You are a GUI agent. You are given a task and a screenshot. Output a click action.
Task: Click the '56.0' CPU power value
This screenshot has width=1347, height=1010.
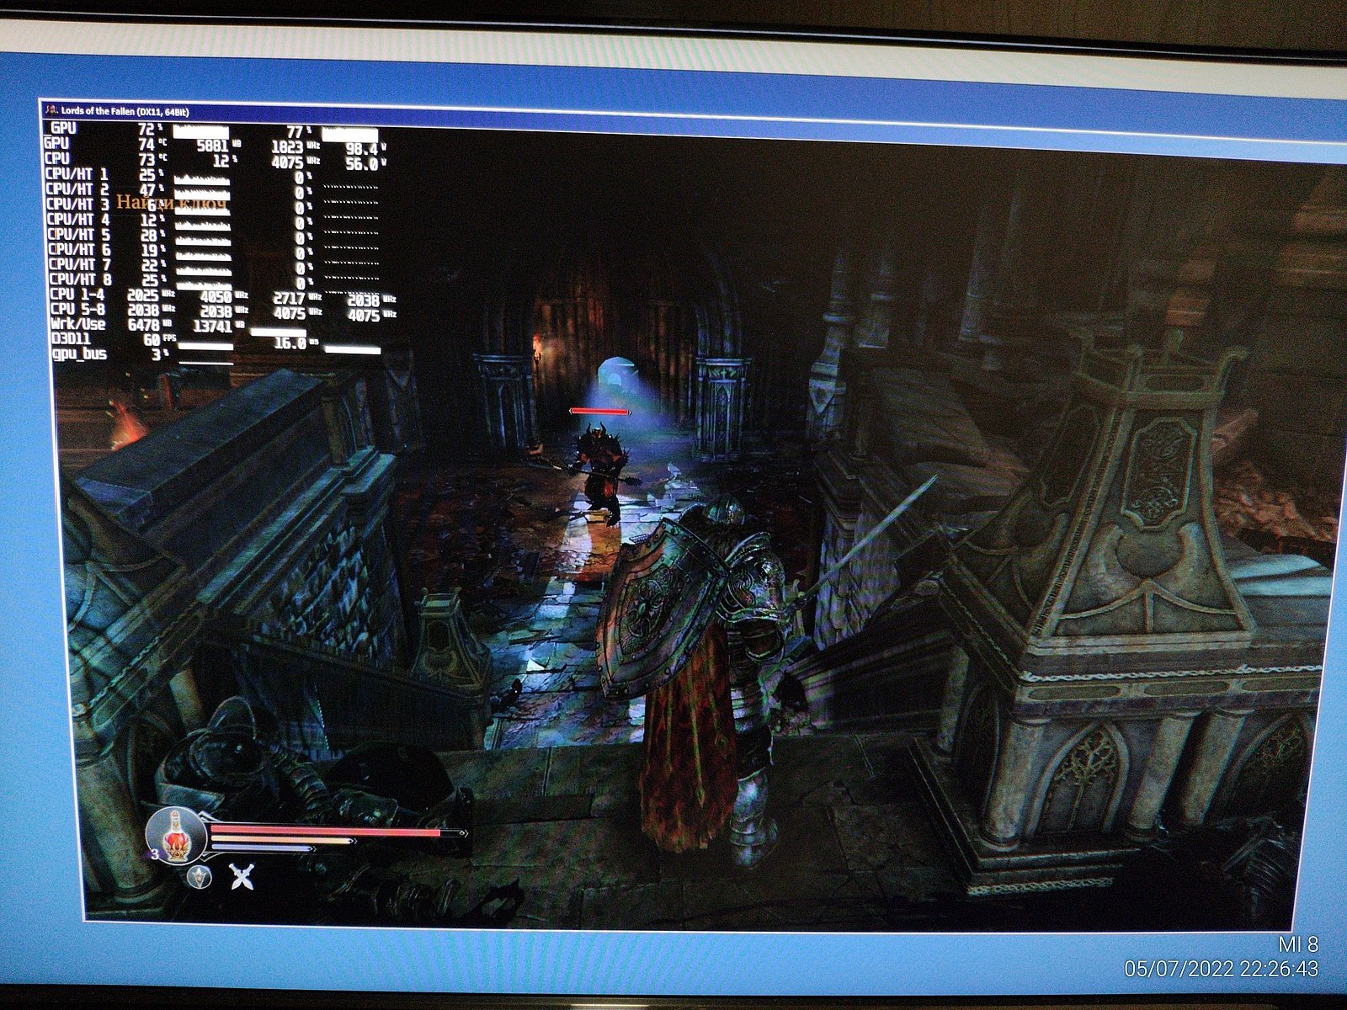coord(361,164)
